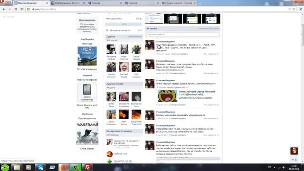This screenshot has height=171, width=304.
Task: Close the Панель клиента tab
Action: coord(195,3)
